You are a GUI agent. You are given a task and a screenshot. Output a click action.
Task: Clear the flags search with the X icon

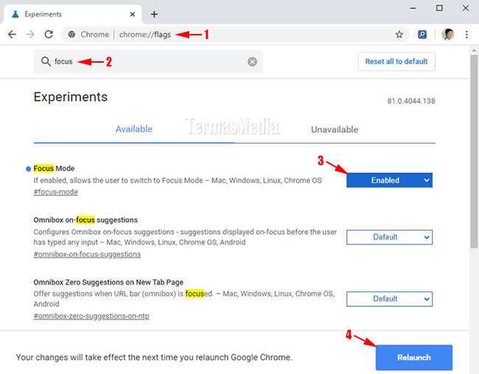click(252, 62)
